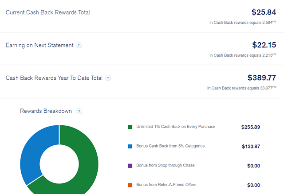This screenshot has width=284, height=194.
Task: Open help icon beside Year To Date Total
Action: [x=108, y=78]
